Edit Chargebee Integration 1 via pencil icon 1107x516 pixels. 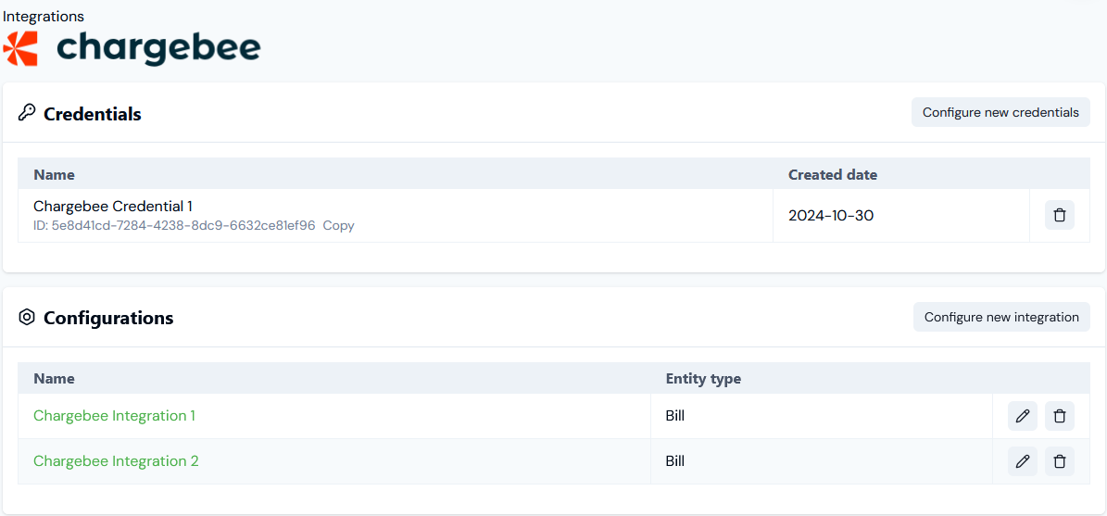click(x=1023, y=417)
